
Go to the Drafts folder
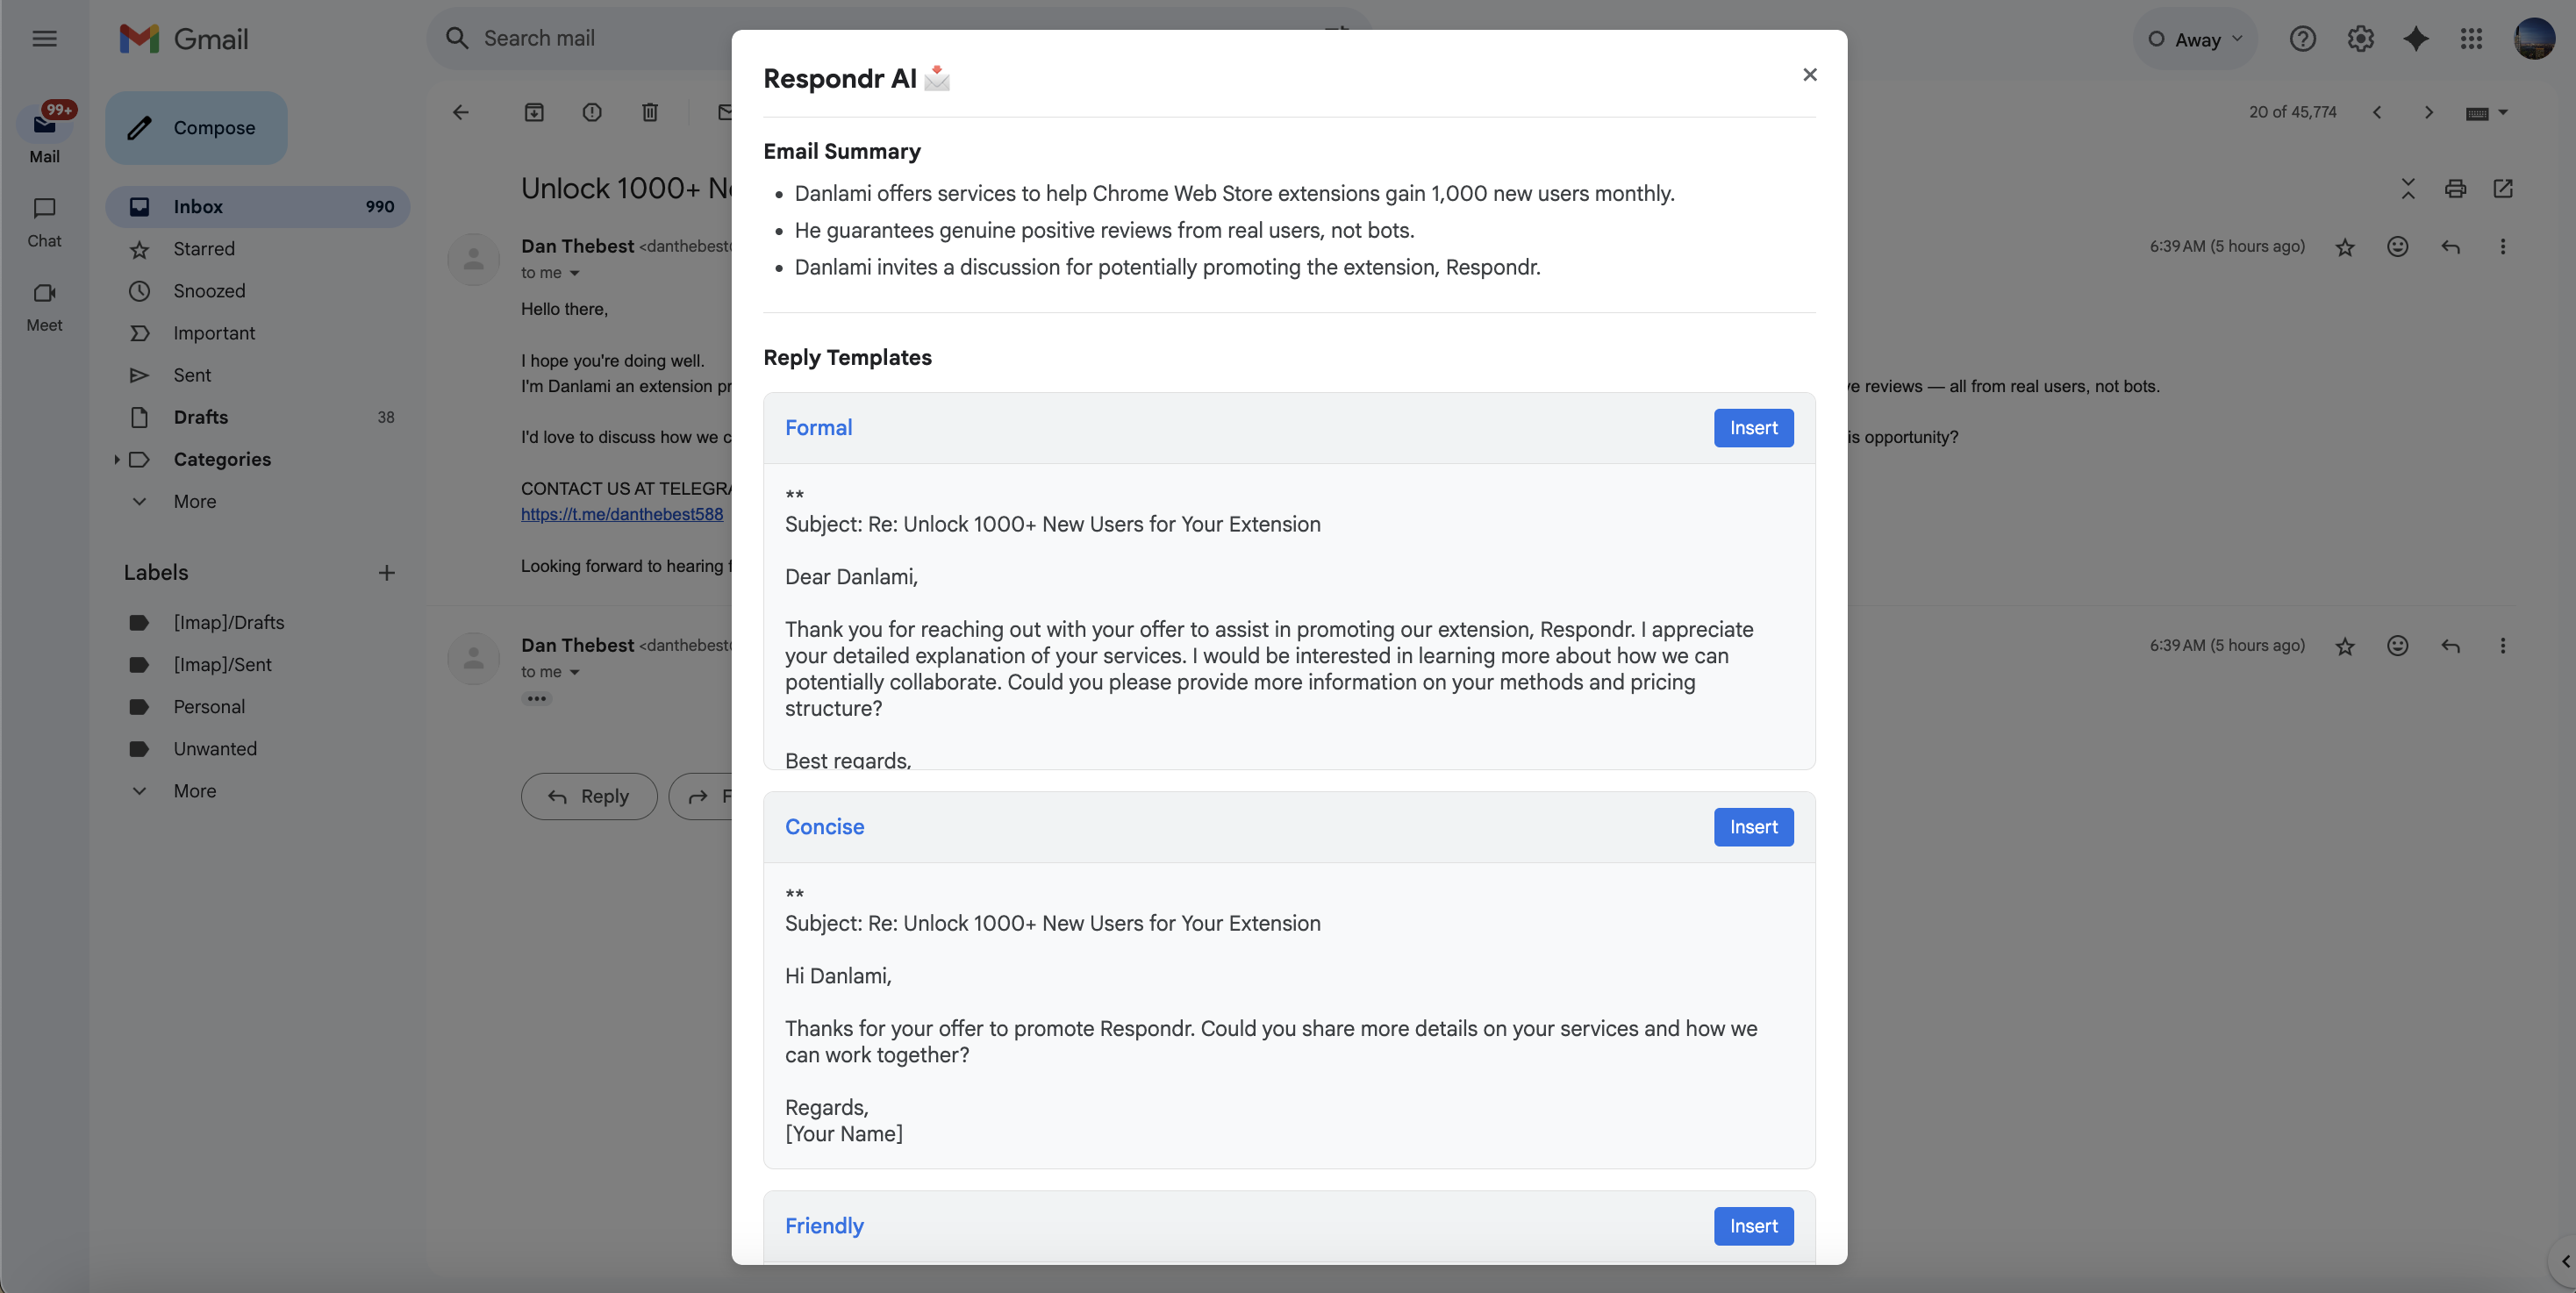point(200,417)
